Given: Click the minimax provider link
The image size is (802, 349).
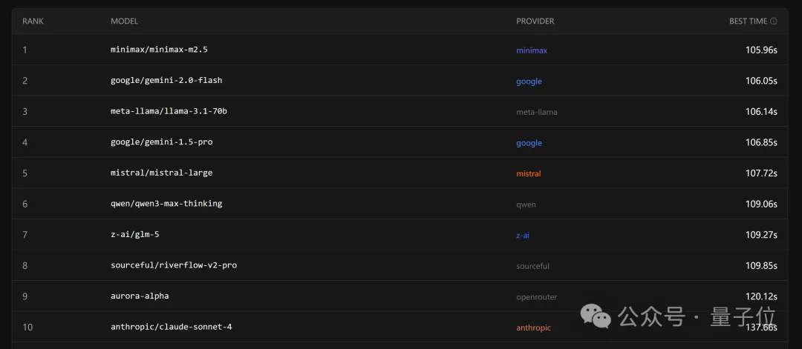Looking at the screenshot, I should (532, 50).
